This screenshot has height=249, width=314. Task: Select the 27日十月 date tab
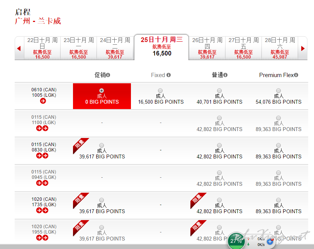(243, 48)
